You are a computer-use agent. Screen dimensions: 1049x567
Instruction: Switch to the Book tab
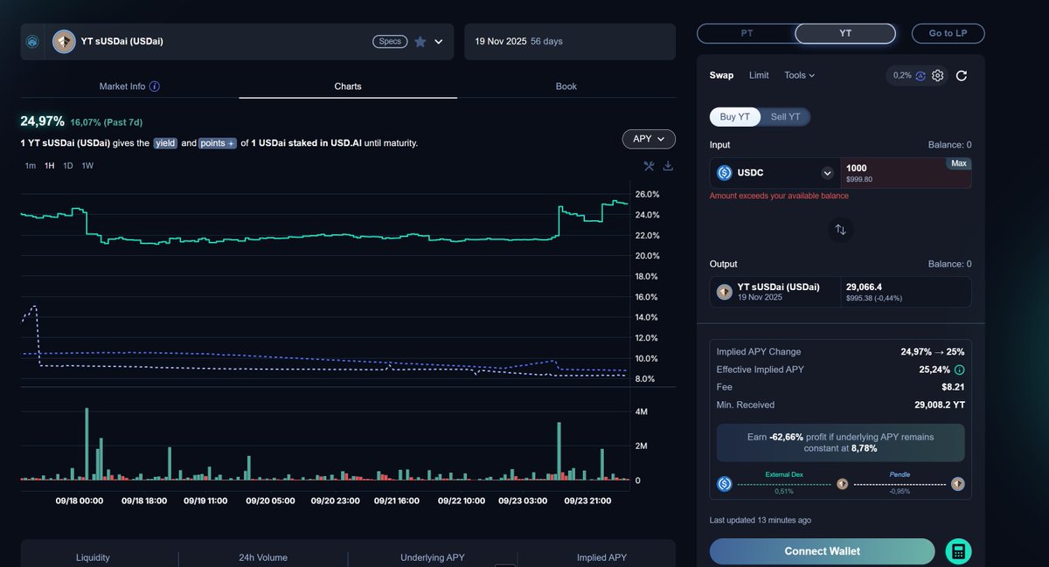pos(566,86)
